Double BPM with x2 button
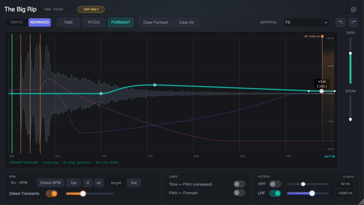Viewport: 364px width, 205px height. (x=99, y=183)
